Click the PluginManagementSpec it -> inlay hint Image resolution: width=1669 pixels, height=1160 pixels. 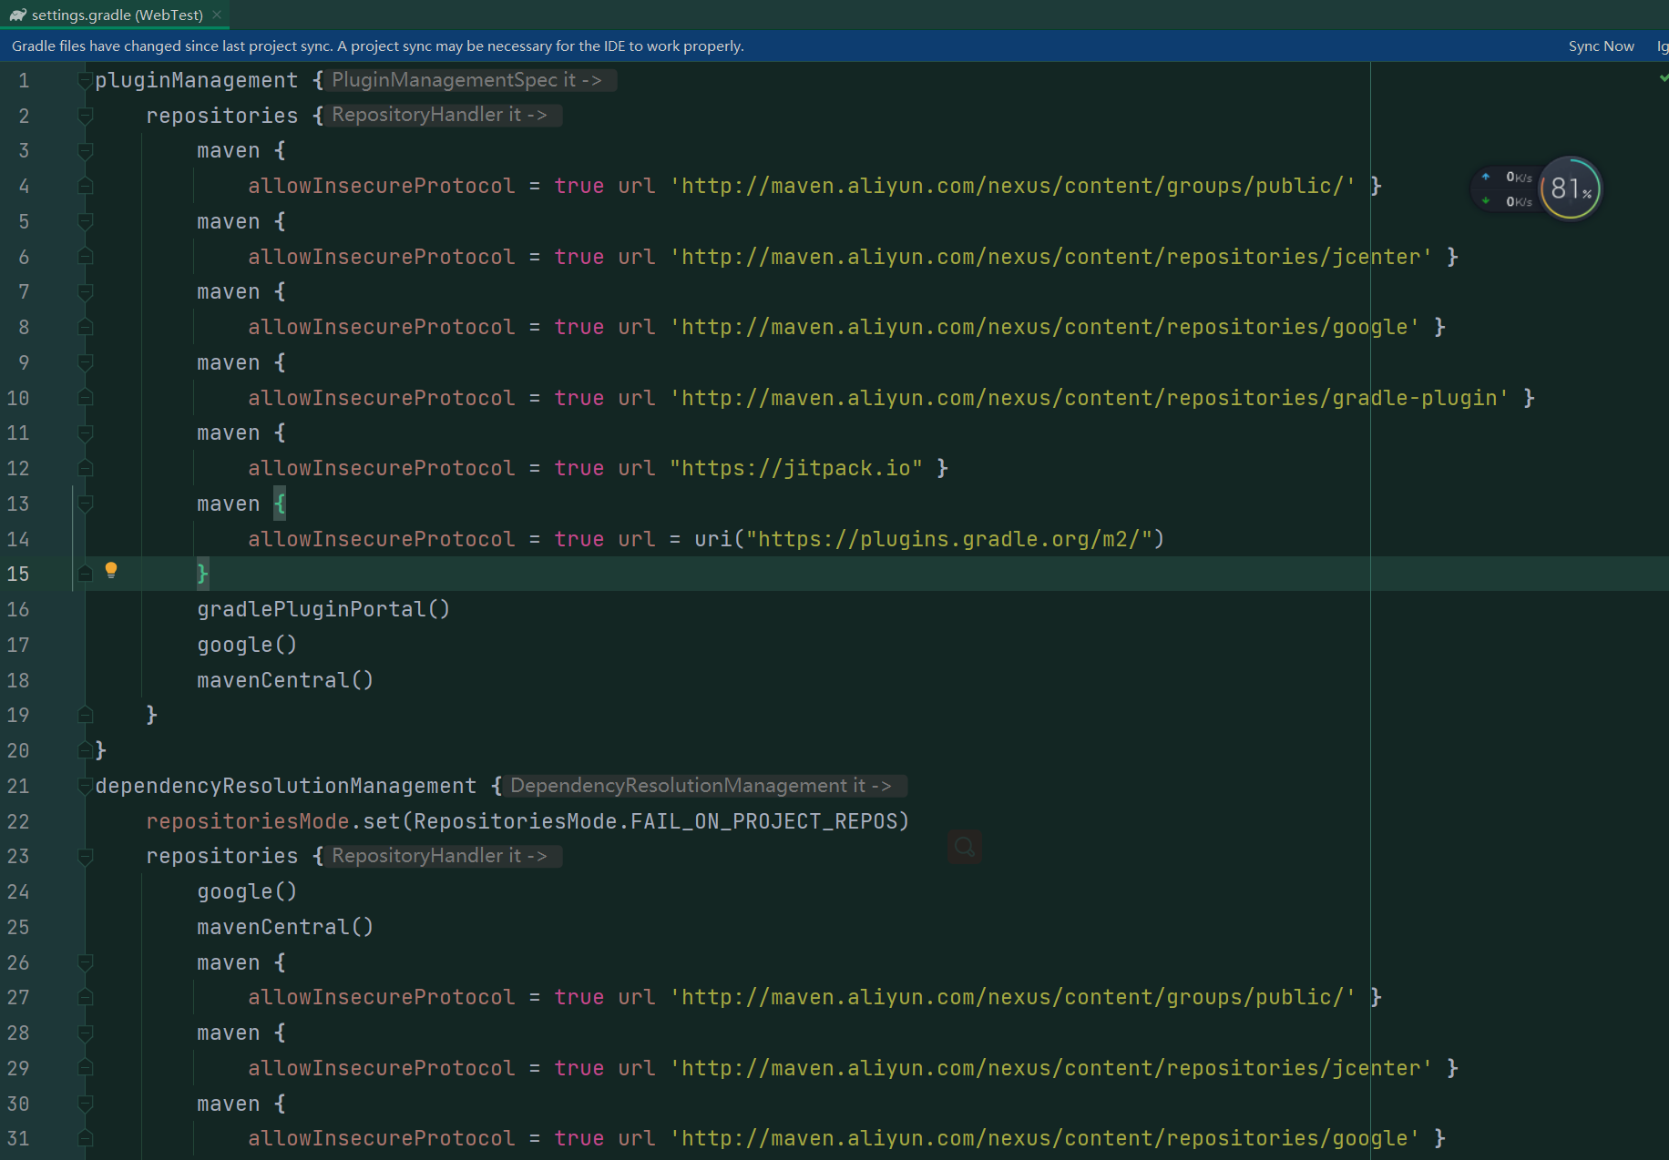(471, 80)
